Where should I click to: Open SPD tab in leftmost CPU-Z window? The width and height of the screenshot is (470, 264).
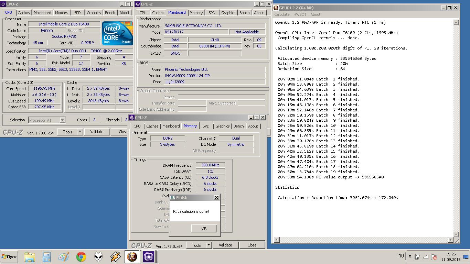tap(77, 13)
